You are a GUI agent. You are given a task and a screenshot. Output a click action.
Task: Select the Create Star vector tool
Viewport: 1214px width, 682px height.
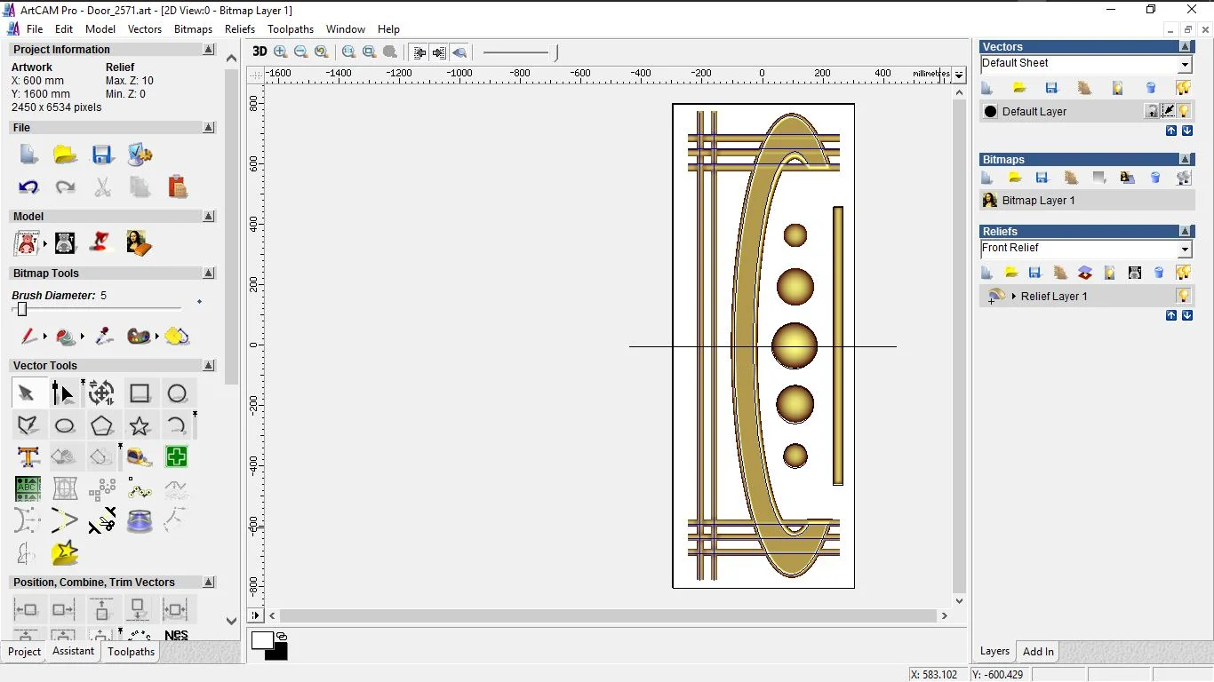140,426
